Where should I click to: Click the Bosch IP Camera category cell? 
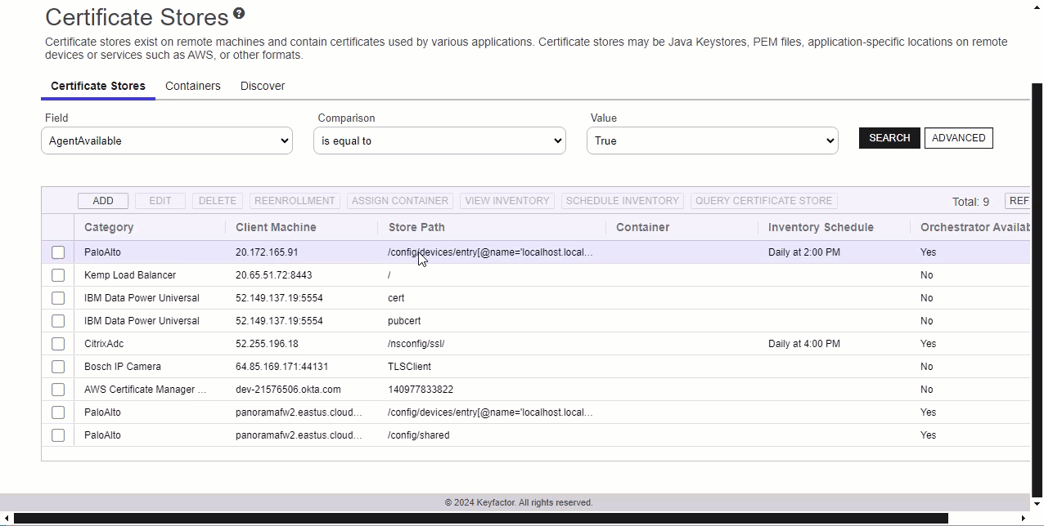click(x=123, y=367)
